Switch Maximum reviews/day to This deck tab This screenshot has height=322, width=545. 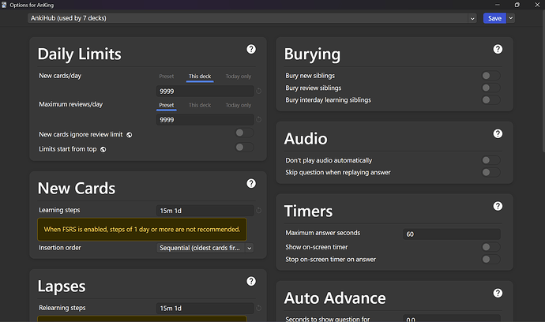[x=199, y=105]
